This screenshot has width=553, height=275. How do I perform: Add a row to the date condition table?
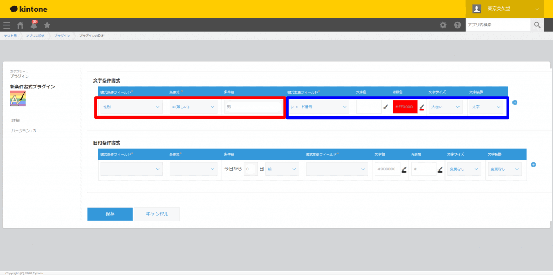(533, 164)
